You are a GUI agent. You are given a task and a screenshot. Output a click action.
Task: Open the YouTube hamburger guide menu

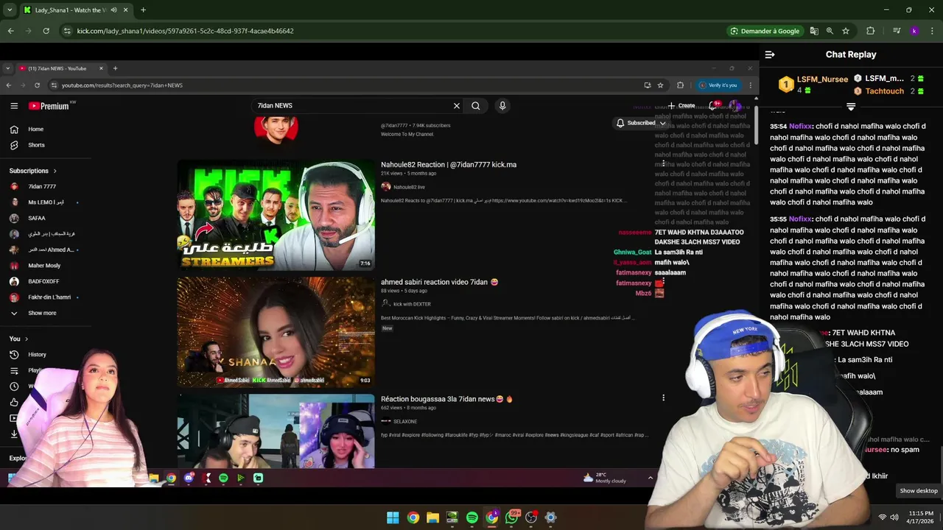[14, 106]
